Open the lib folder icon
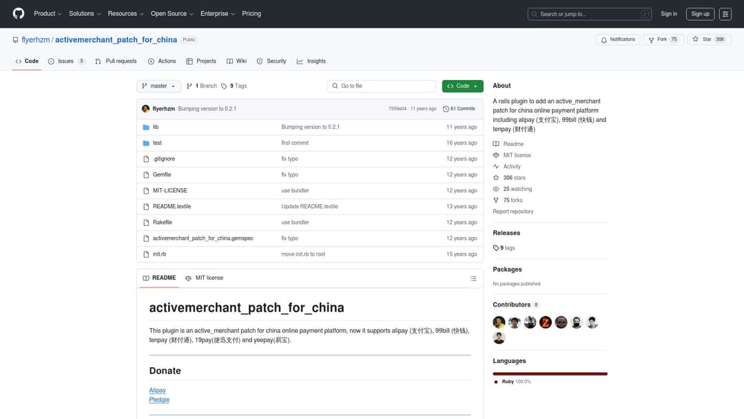Screen dimensions: 744x419 (x=146, y=127)
